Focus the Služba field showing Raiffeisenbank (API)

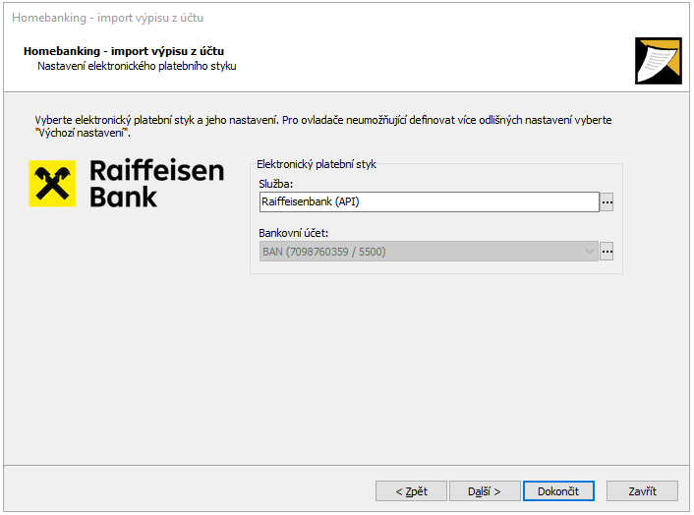tap(430, 201)
